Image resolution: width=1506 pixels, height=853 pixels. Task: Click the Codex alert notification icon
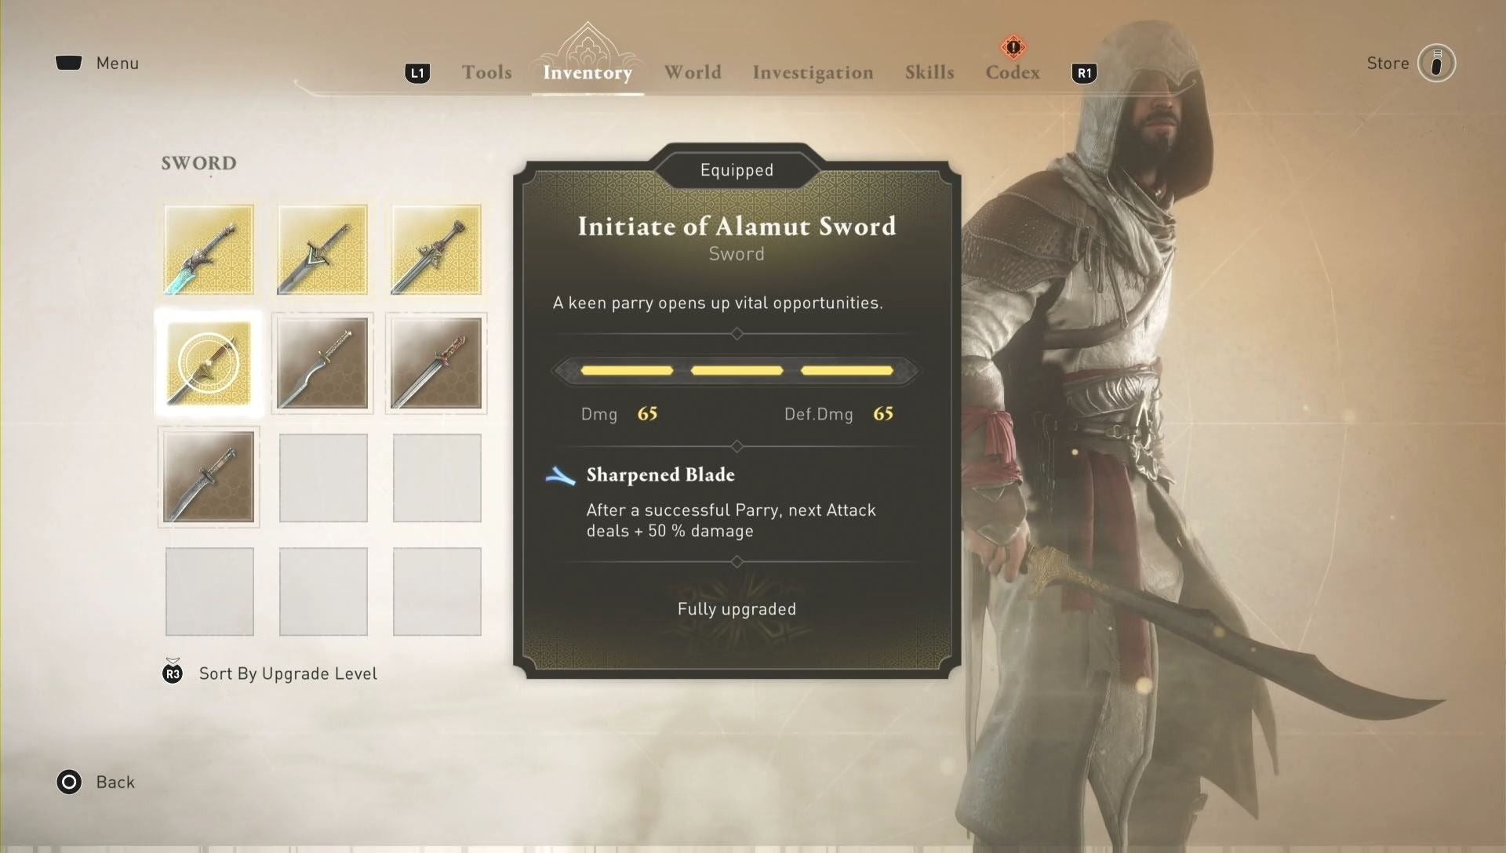(1013, 47)
